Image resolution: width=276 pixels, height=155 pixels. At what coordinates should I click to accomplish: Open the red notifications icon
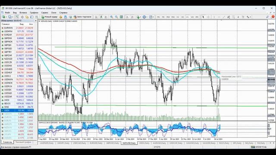click(273, 17)
